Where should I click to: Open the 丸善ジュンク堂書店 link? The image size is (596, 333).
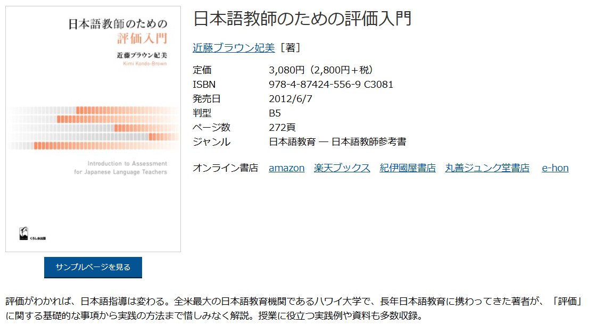tap(486, 168)
